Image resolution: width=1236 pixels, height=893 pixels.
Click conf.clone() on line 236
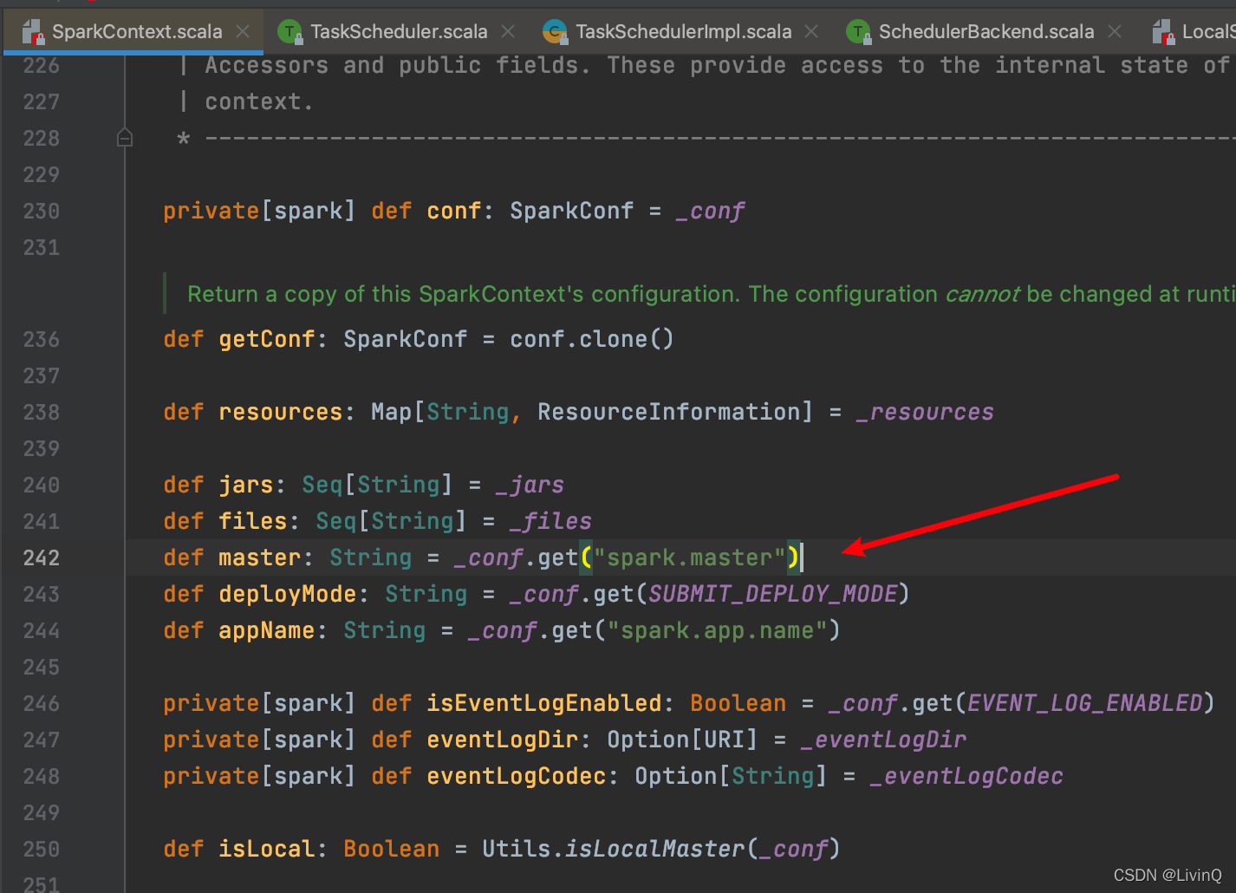[592, 339]
